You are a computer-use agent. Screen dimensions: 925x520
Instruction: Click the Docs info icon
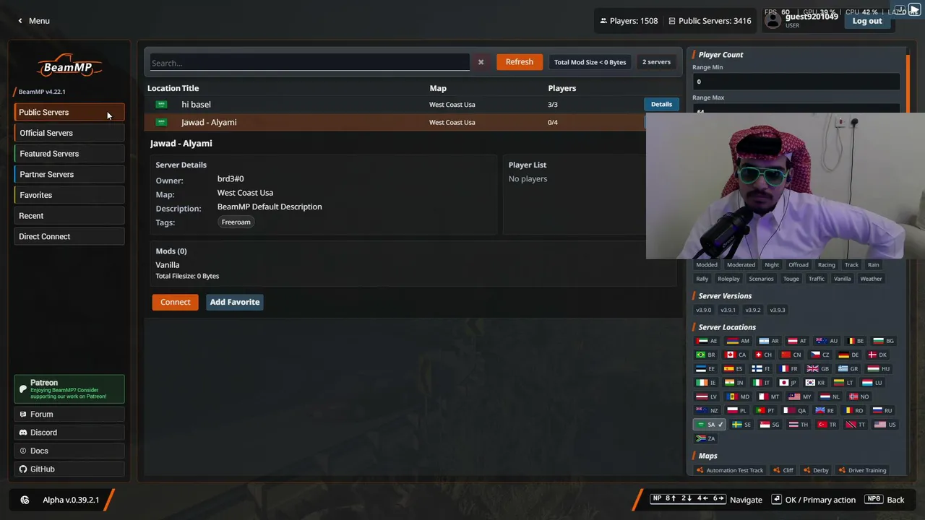23,451
